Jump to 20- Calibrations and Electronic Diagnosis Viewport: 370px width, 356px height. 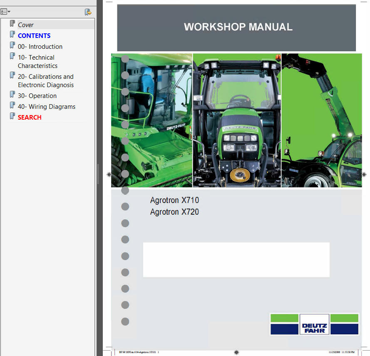pos(46,80)
